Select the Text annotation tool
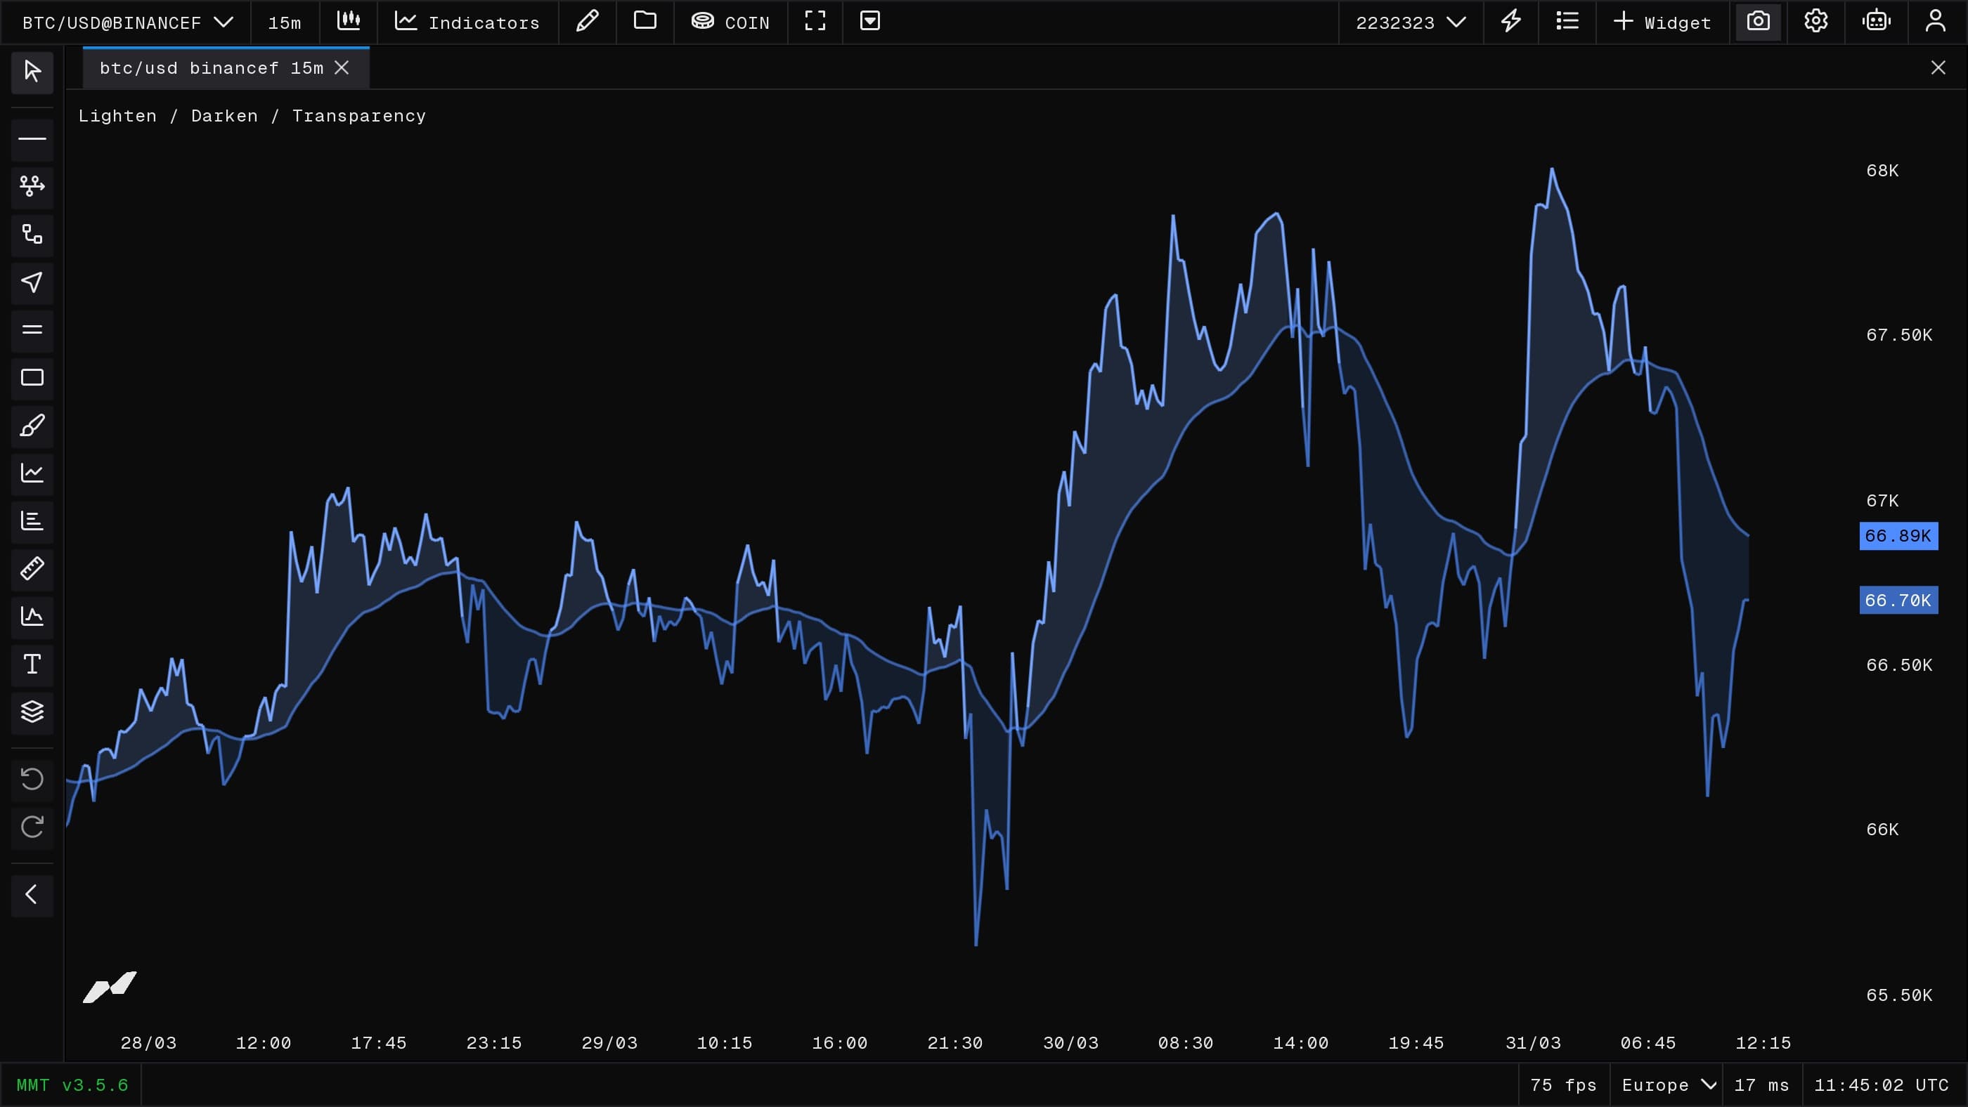The image size is (1968, 1107). (32, 664)
